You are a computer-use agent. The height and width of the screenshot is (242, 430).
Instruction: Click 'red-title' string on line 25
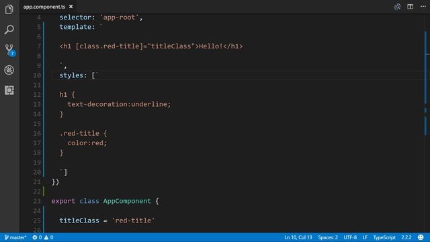click(x=133, y=220)
